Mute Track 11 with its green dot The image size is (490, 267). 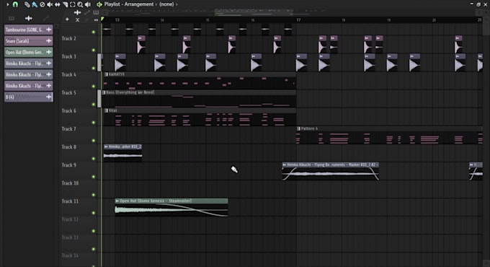tap(94, 213)
